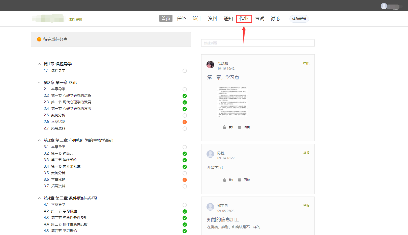Screen dimensions: 408x235
Task: Click 郑卫丹's profile avatar
Action: tap(210, 207)
